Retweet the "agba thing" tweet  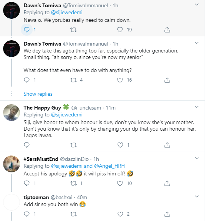pyautogui.click(x=73, y=80)
